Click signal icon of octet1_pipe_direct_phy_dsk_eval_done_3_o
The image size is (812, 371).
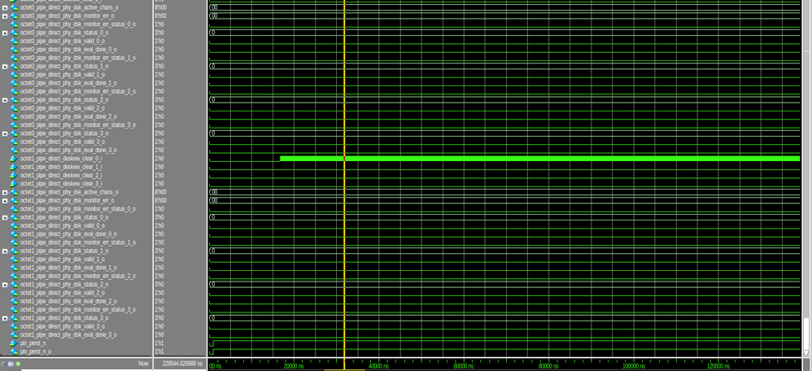pos(14,334)
